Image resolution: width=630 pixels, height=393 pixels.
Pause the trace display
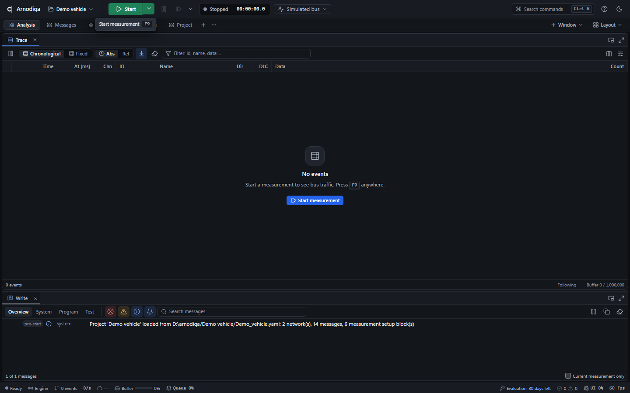pyautogui.click(x=10, y=54)
